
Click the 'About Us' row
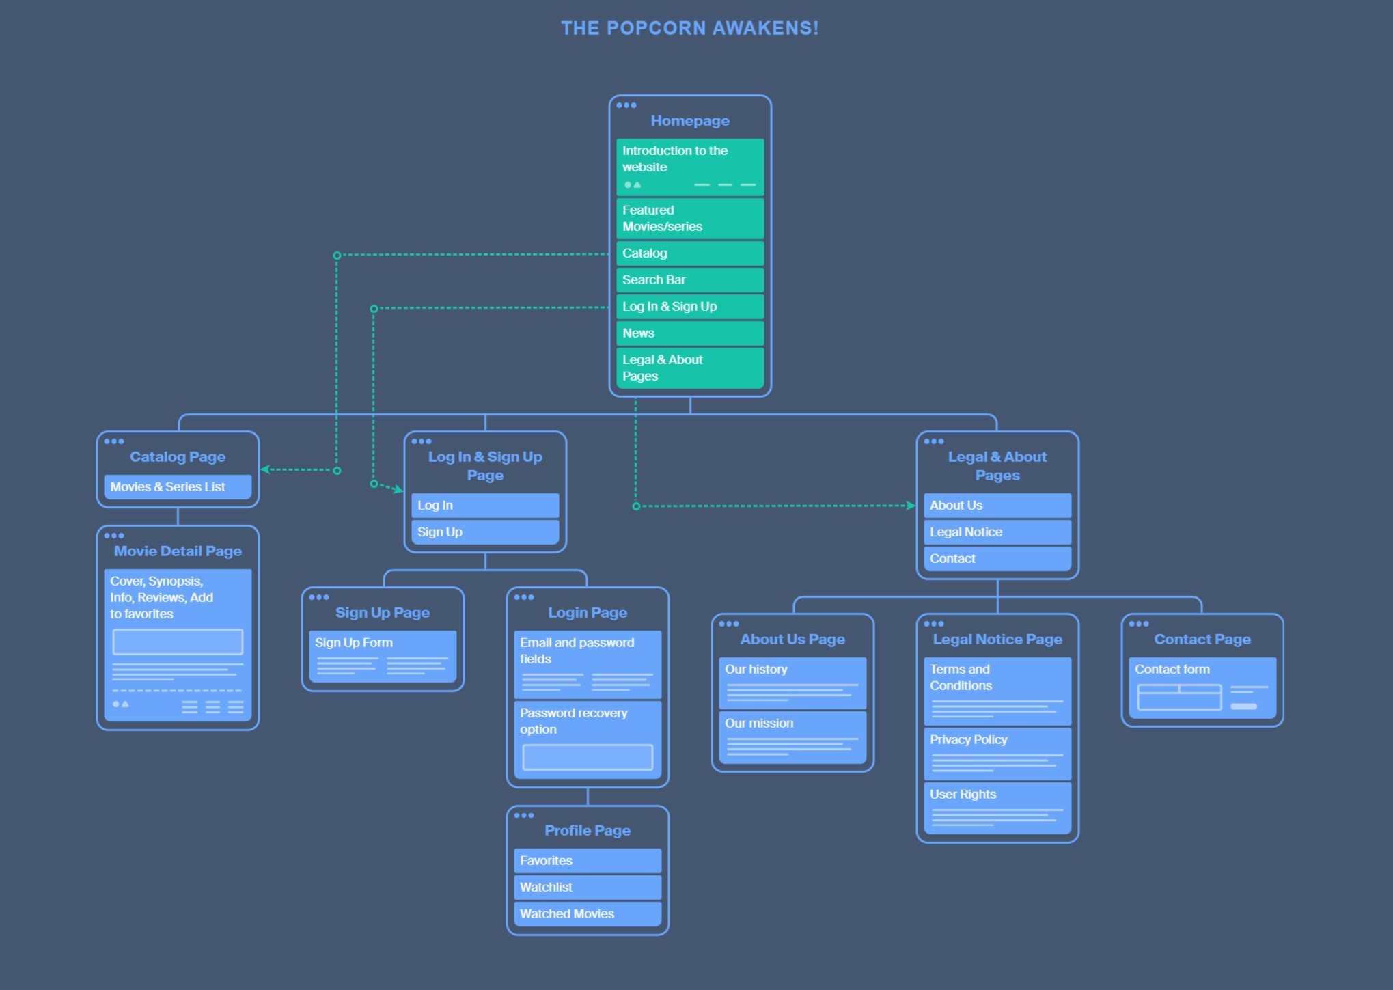click(x=997, y=506)
